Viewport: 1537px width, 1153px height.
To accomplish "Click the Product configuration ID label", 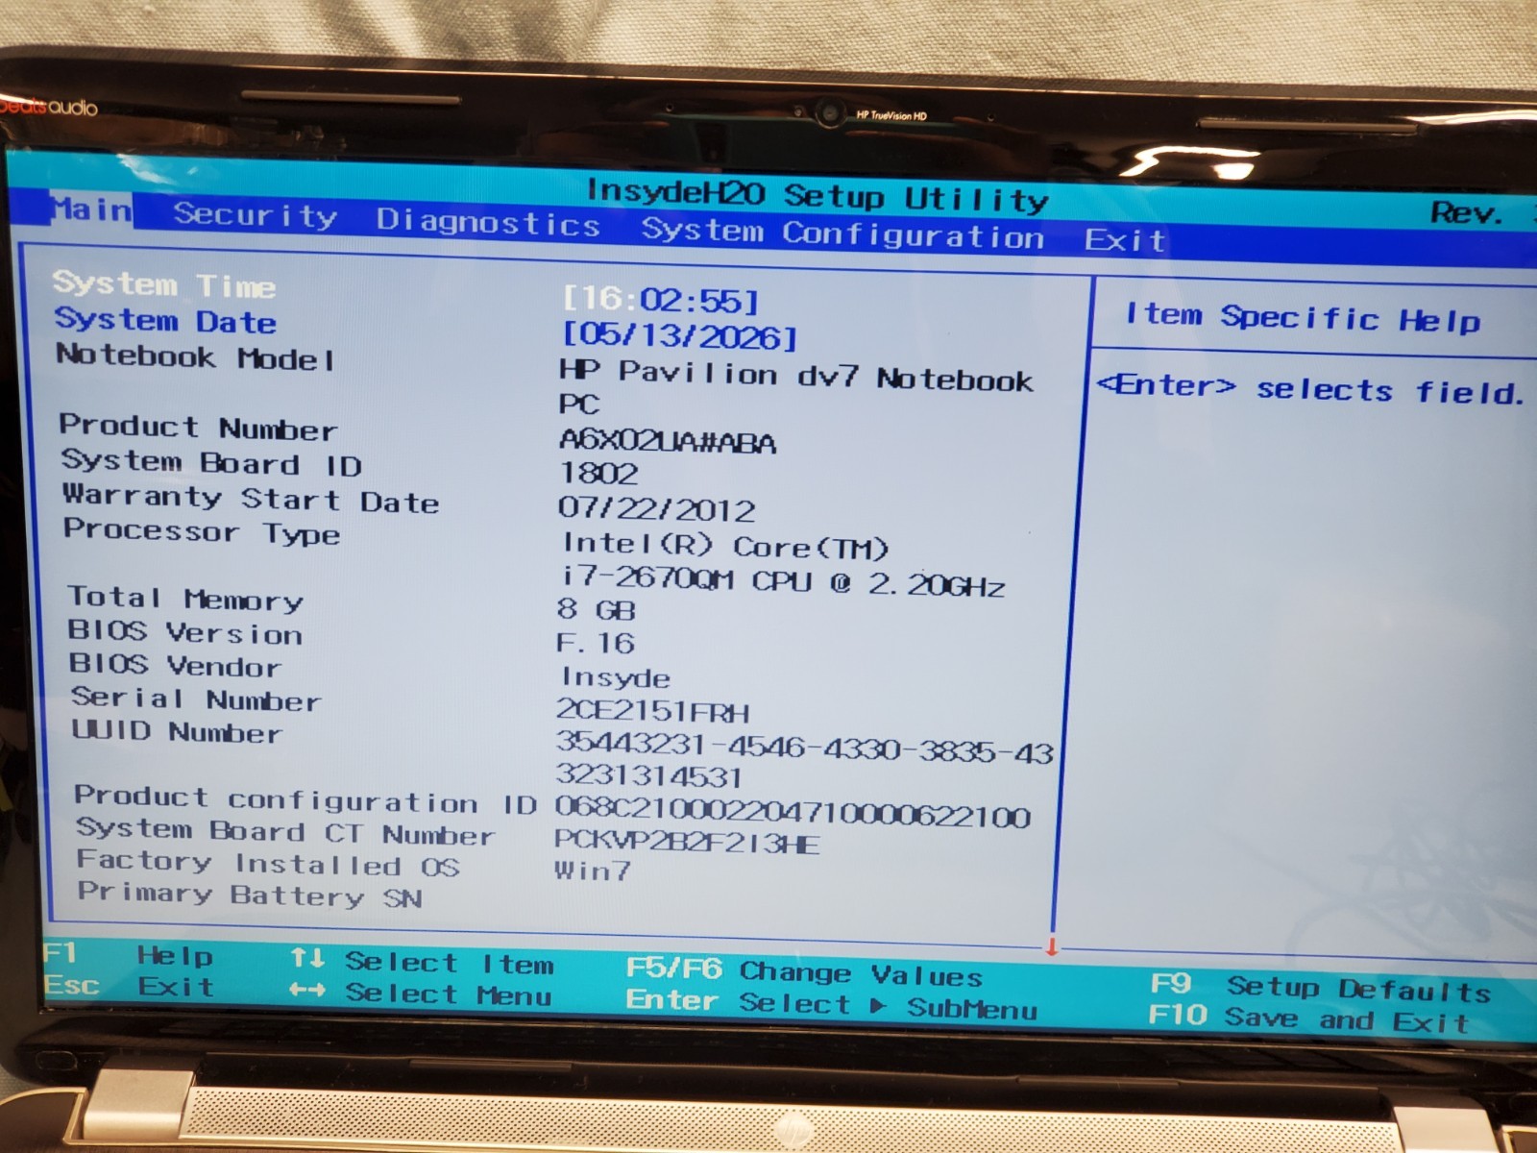I will coord(306,800).
